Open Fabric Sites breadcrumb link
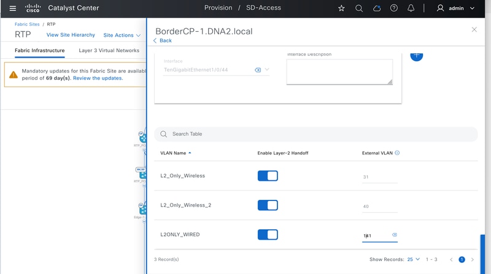491x274 pixels. [x=27, y=24]
